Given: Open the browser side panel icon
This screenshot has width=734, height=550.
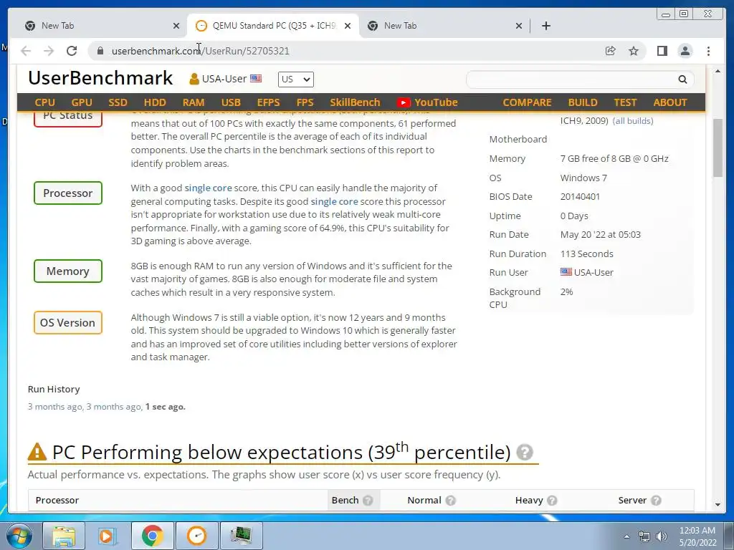Looking at the screenshot, I should (662, 51).
